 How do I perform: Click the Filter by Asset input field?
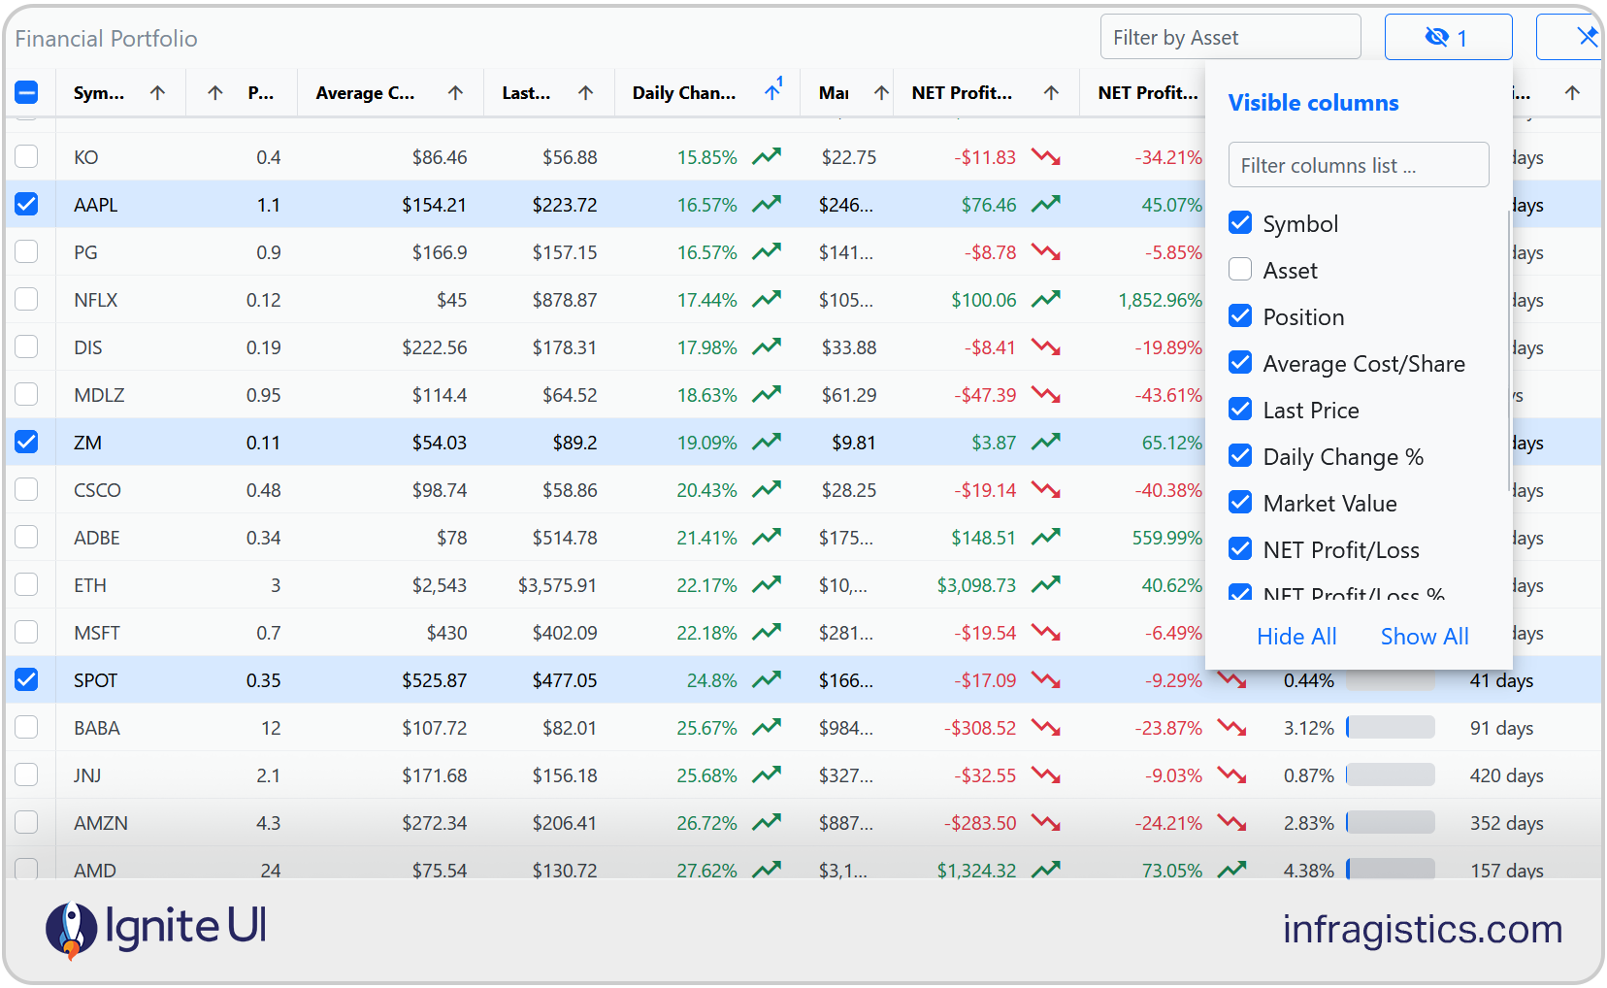coord(1230,36)
